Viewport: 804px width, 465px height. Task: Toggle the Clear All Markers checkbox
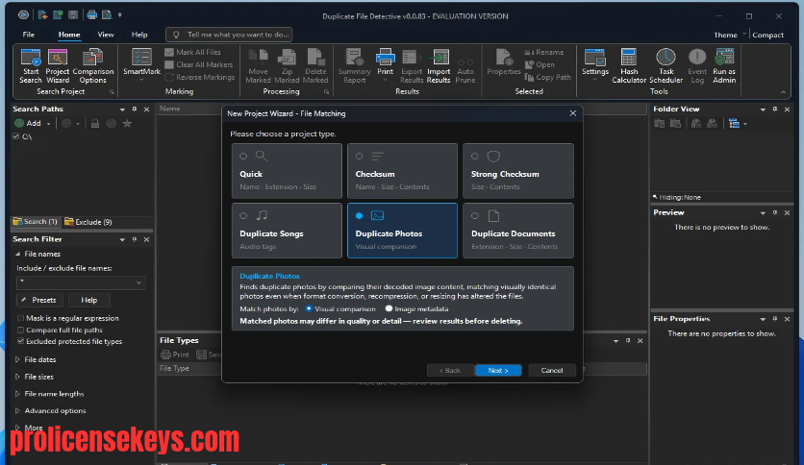(169, 64)
